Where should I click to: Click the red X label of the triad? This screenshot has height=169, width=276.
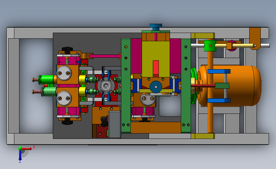pyautogui.click(x=34, y=147)
